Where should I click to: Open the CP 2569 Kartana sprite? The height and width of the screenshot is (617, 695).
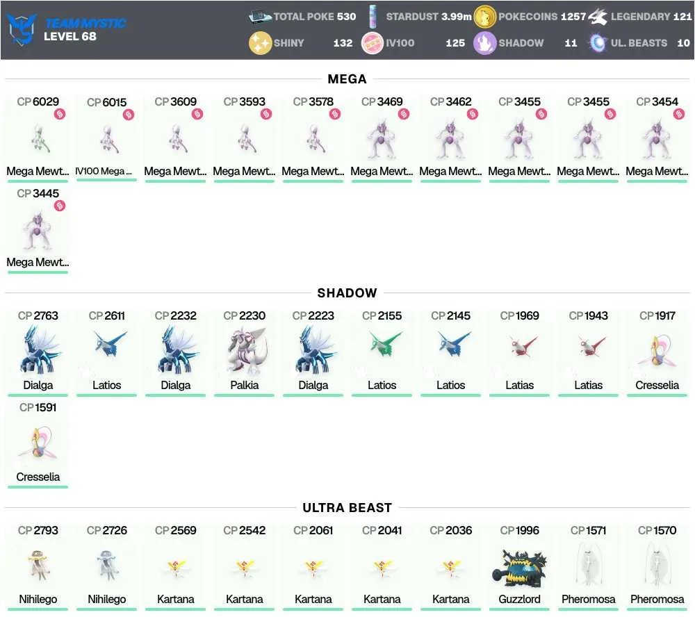(x=176, y=568)
